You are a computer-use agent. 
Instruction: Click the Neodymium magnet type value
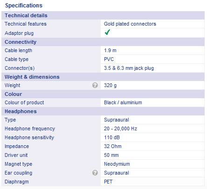click(x=117, y=164)
